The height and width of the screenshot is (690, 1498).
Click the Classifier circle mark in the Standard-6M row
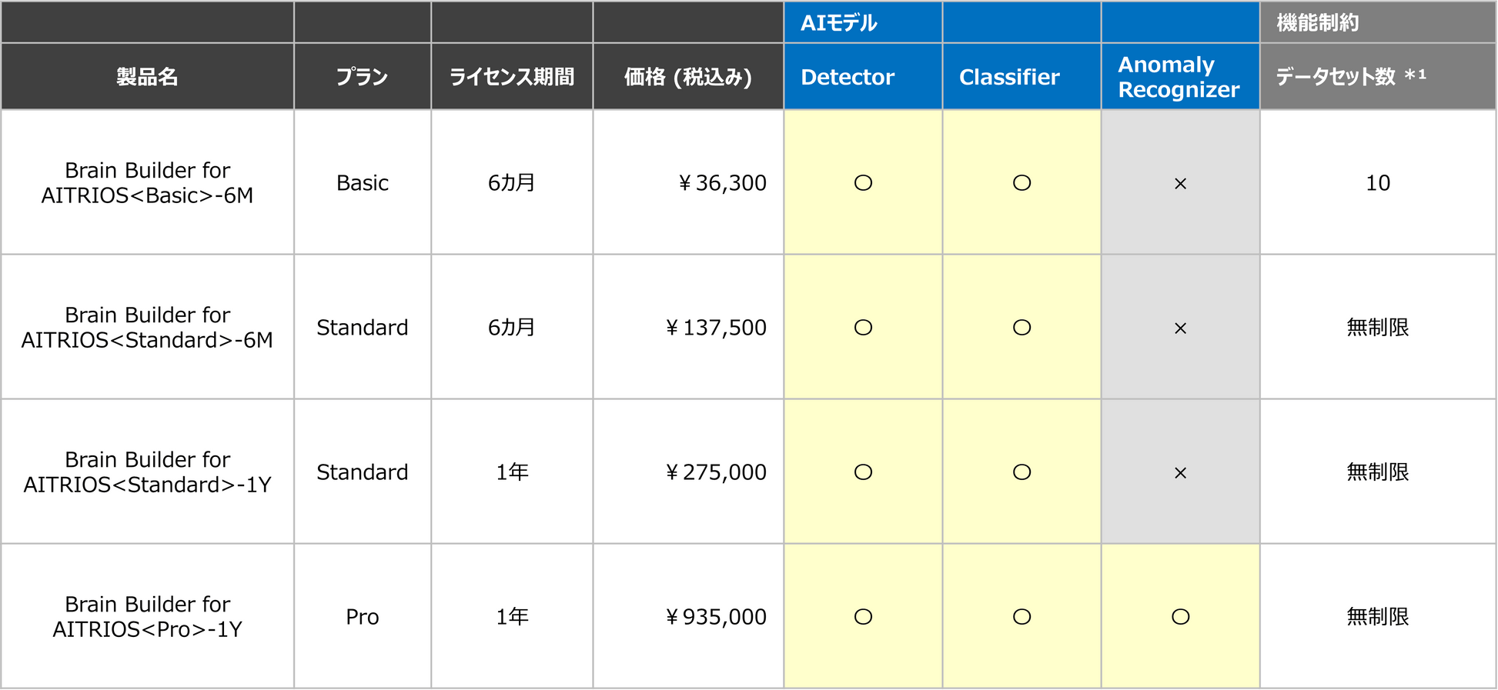(x=1022, y=328)
